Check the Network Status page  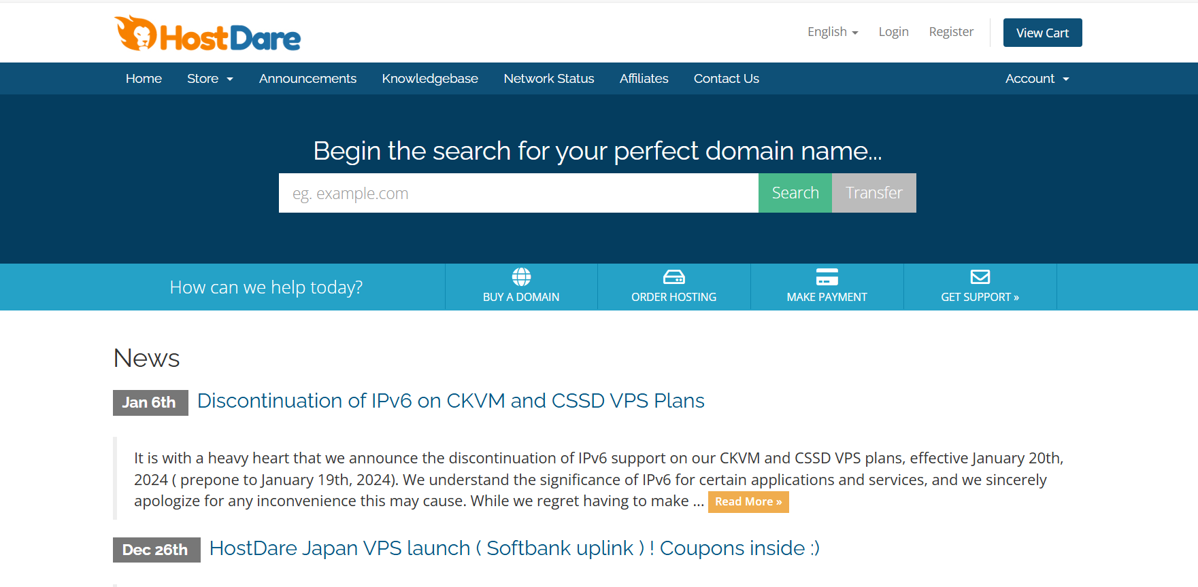point(548,79)
